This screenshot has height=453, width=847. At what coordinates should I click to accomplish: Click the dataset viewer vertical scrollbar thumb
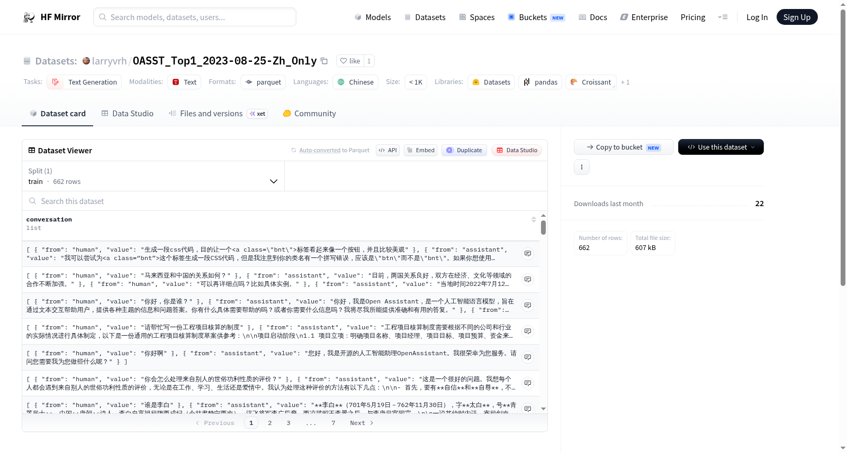pos(543,227)
